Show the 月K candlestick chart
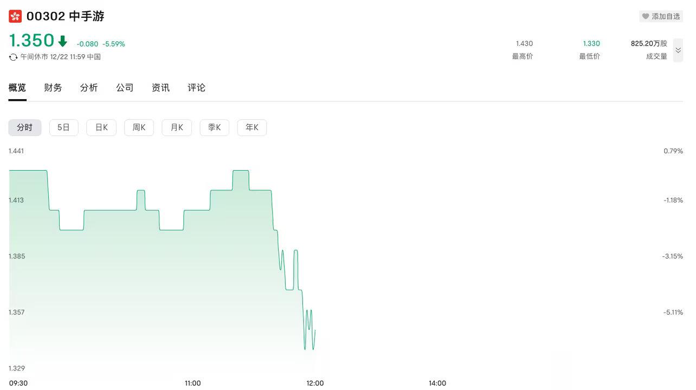 pyautogui.click(x=177, y=128)
